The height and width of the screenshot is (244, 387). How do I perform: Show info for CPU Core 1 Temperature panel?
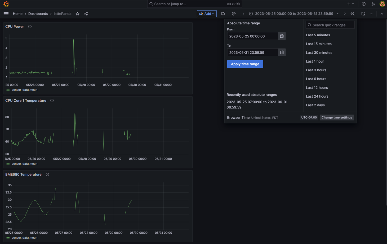click(52, 101)
